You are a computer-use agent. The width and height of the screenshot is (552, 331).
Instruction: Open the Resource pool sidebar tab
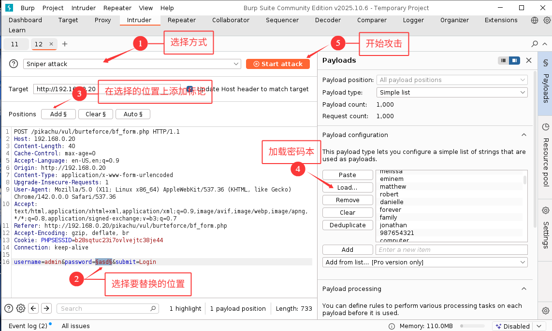coord(545,157)
